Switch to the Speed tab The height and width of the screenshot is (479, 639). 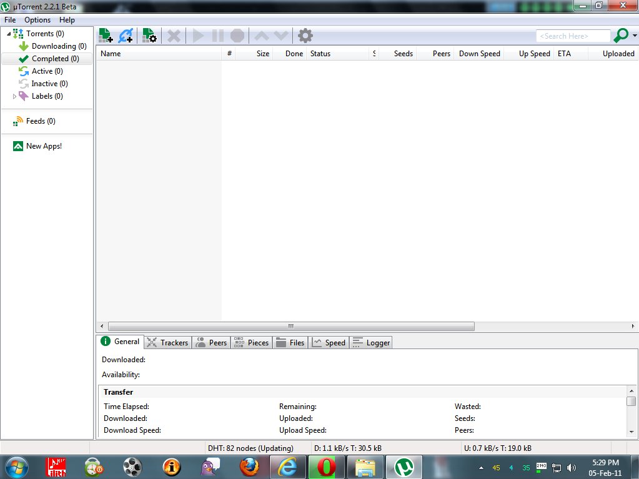329,343
